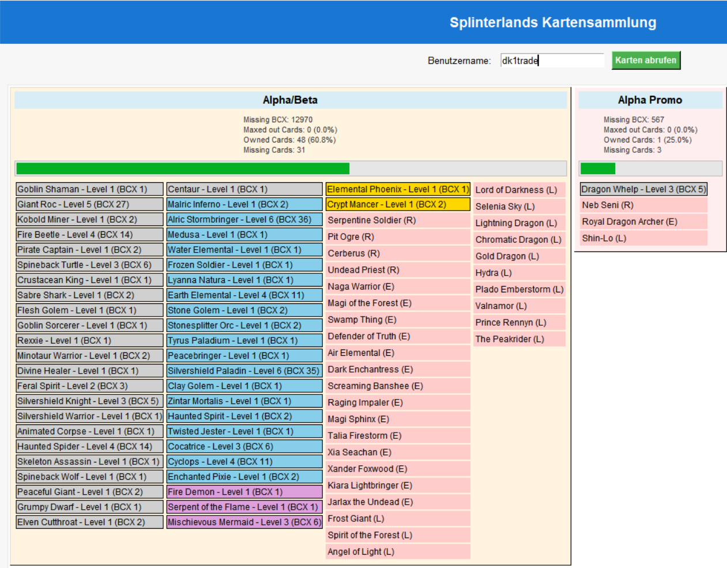This screenshot has width=727, height=568.
Task: Select missing card Serpentine Soldier
Action: [398, 220]
